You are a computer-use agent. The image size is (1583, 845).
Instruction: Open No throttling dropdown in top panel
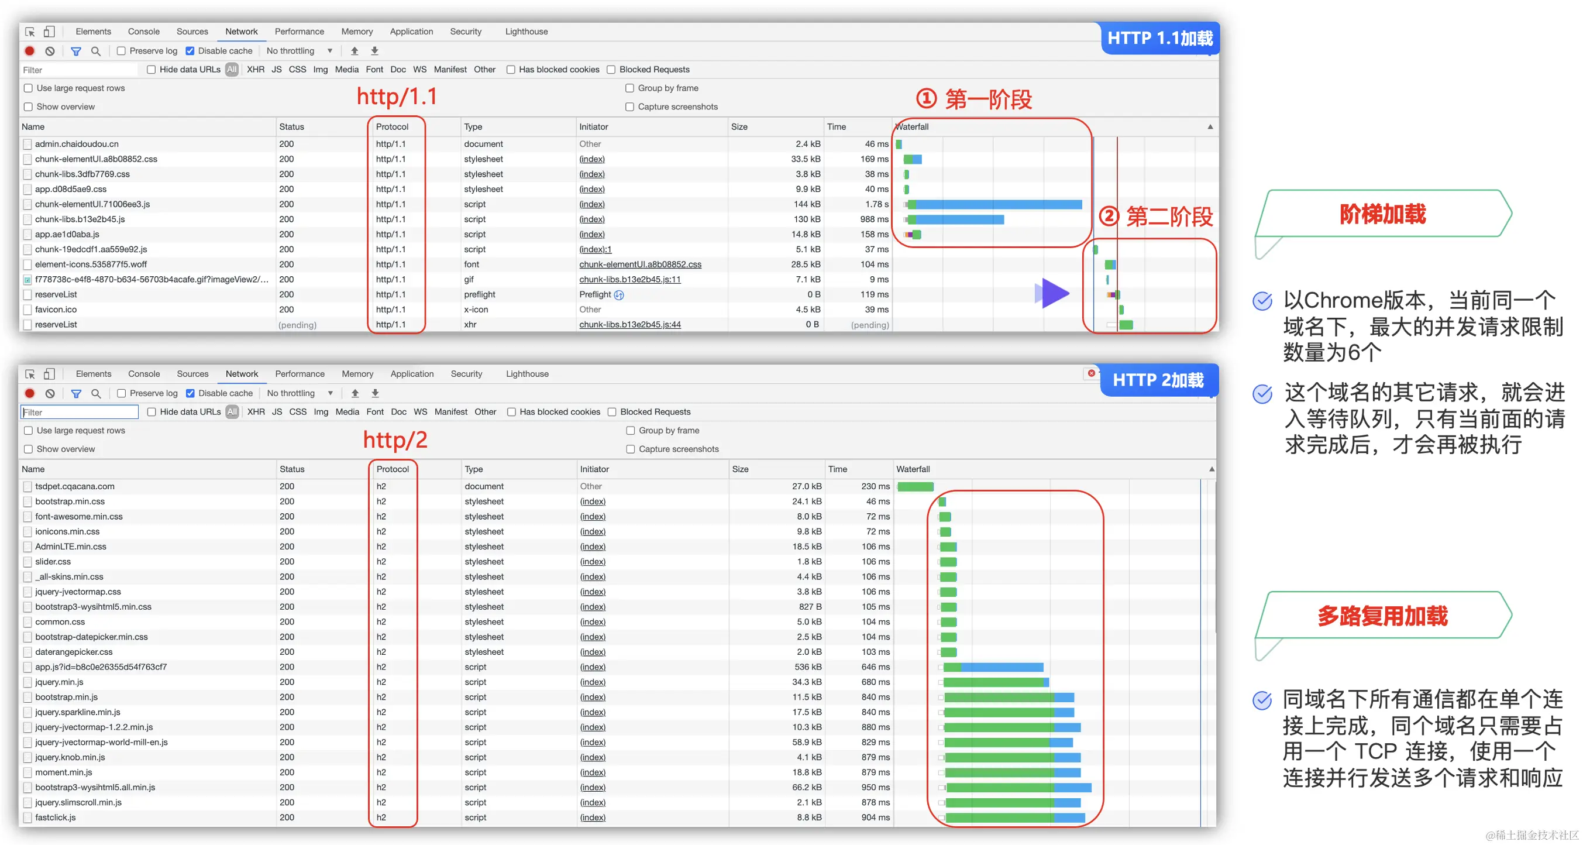click(x=300, y=51)
